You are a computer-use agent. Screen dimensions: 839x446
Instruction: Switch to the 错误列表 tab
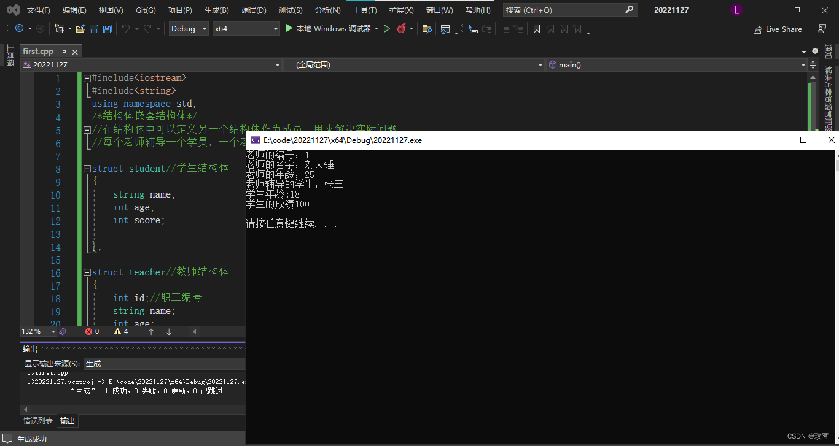click(38, 421)
